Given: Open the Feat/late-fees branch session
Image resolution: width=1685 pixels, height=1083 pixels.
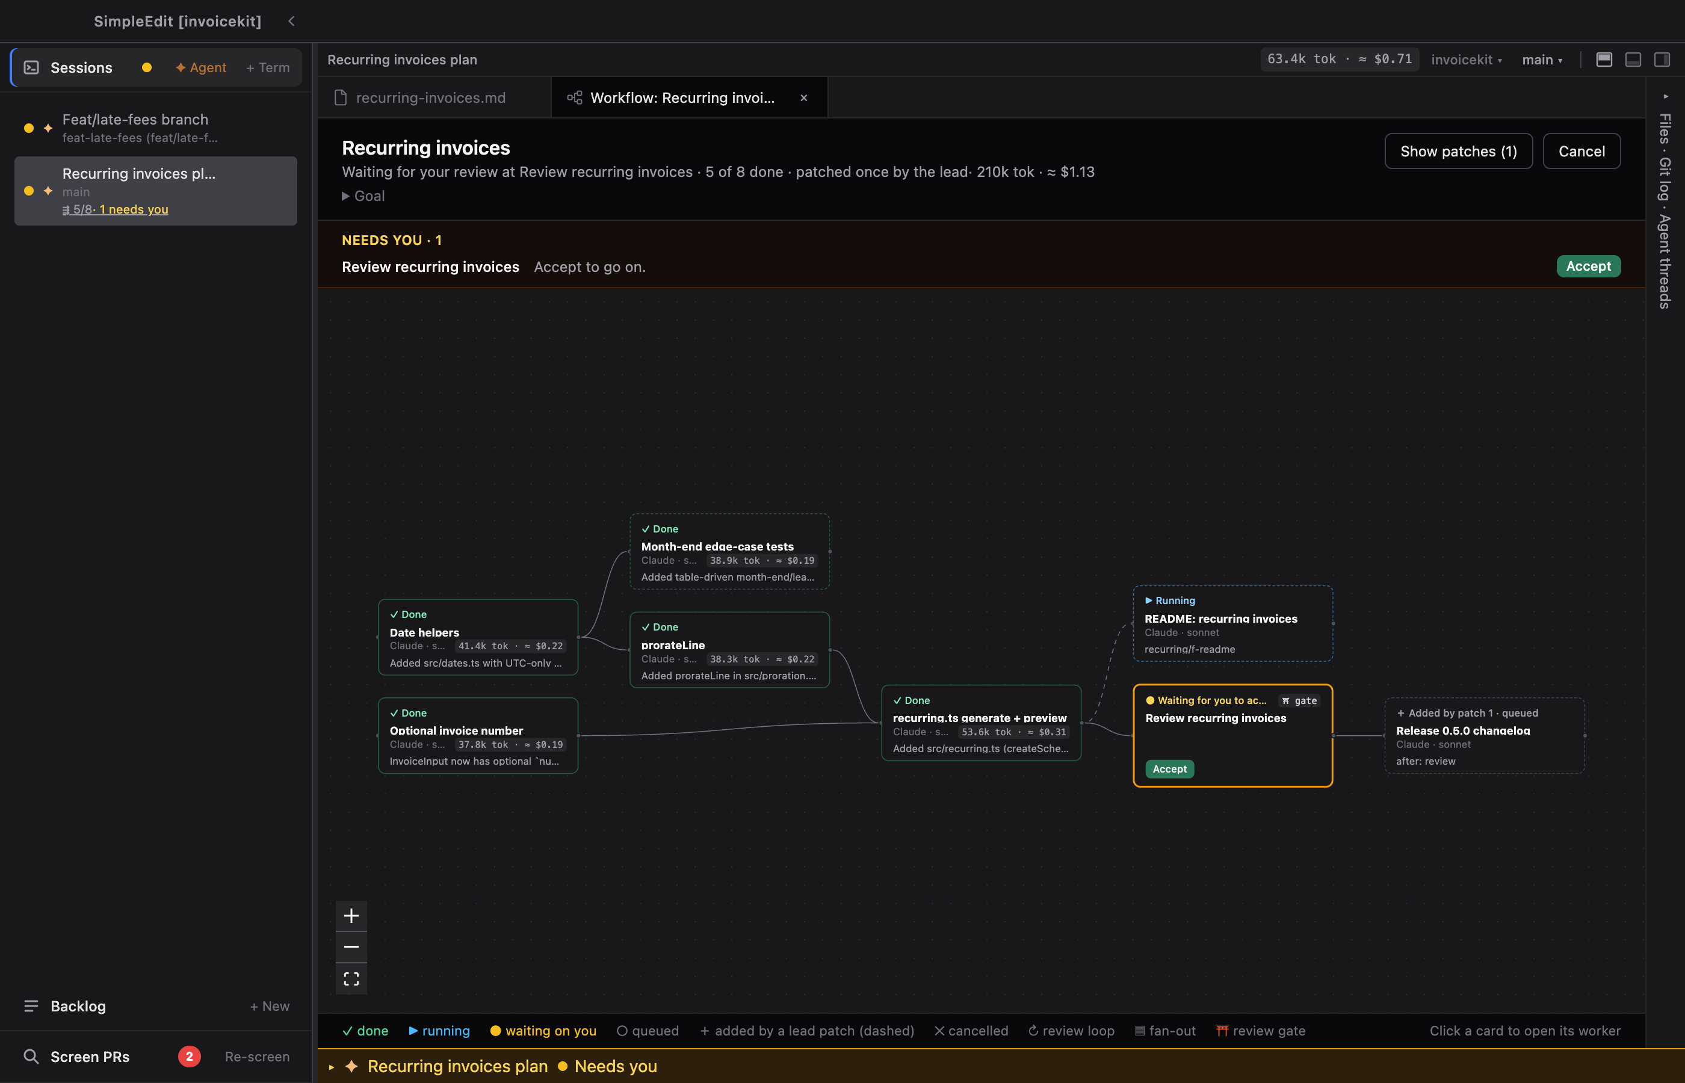Looking at the screenshot, I should coord(155,128).
